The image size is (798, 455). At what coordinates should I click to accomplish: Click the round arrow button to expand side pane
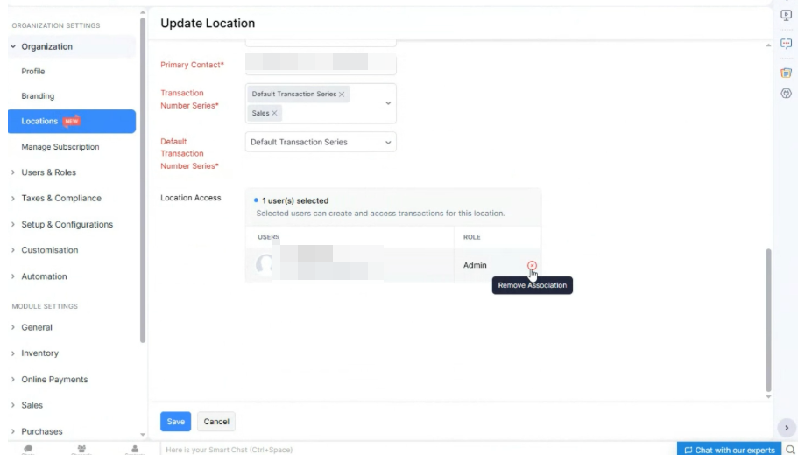pos(787,427)
